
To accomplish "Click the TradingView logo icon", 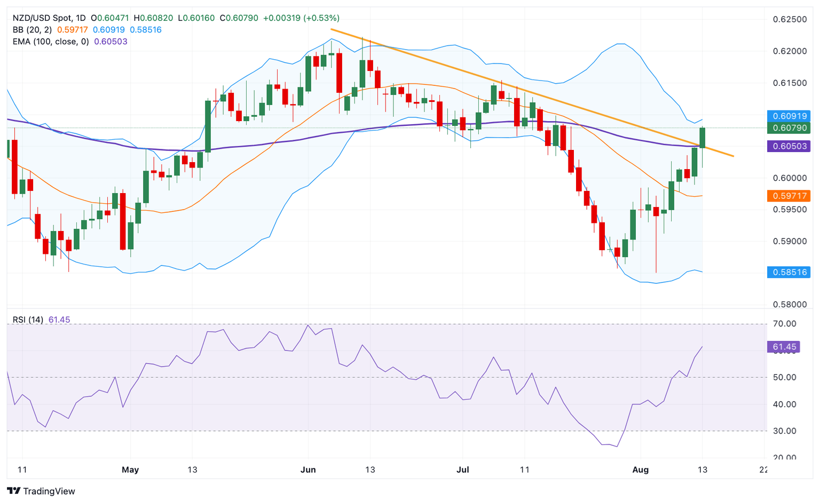I will point(14,491).
